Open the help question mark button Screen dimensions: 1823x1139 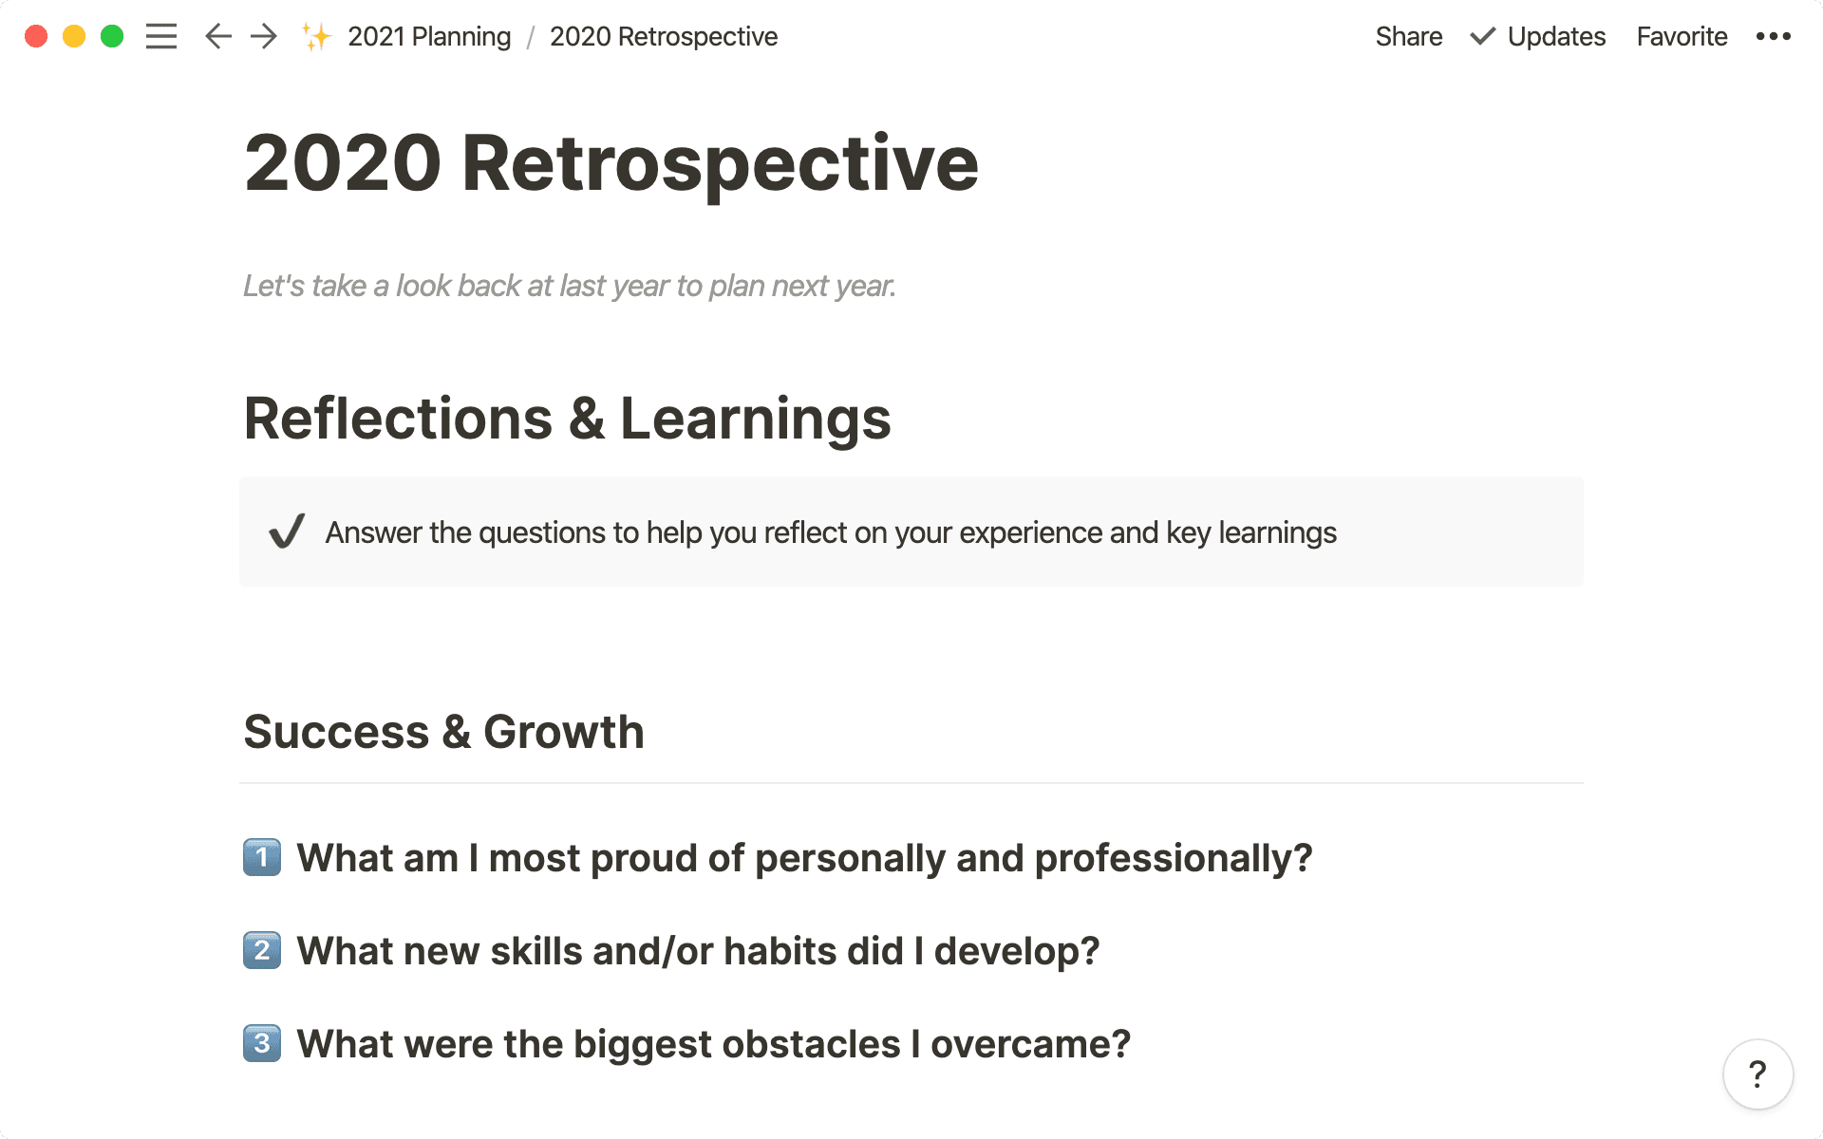point(1757,1074)
